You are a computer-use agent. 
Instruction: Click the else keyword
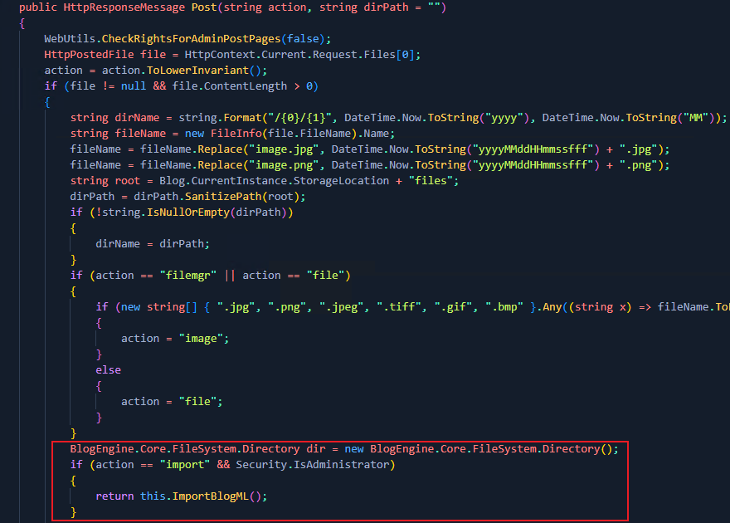pyautogui.click(x=109, y=369)
